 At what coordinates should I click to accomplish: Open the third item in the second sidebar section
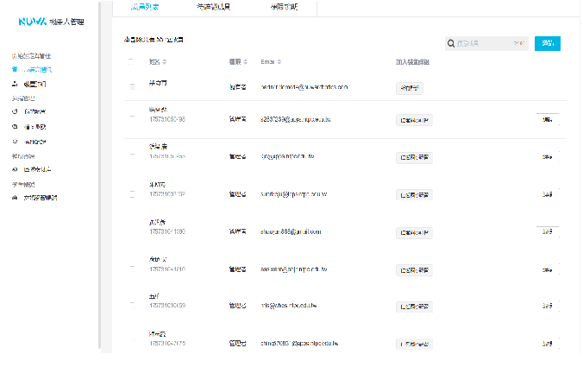click(16, 141)
